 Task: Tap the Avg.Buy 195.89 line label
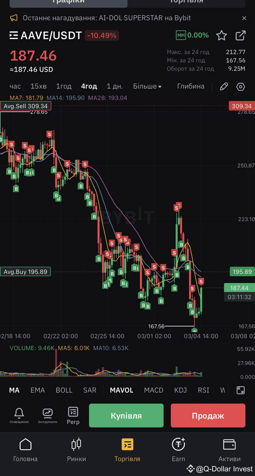coord(26,272)
